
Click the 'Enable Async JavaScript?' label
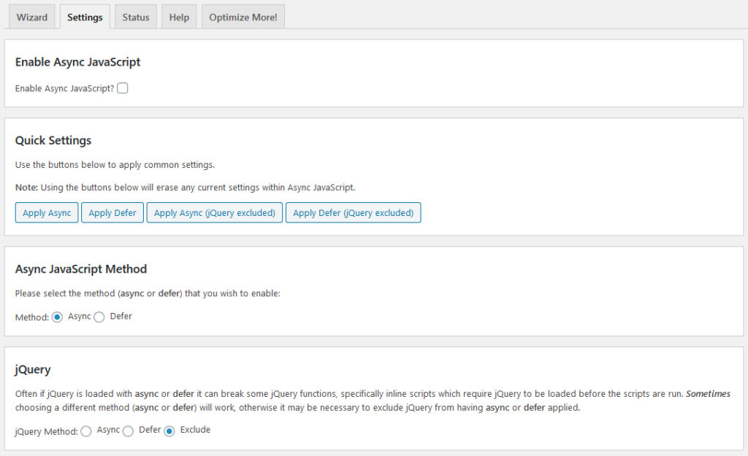[x=65, y=88]
